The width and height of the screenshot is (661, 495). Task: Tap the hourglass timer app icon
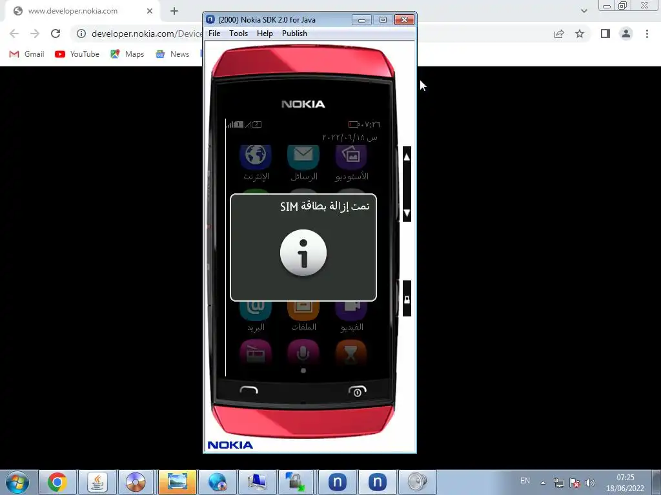tap(351, 353)
